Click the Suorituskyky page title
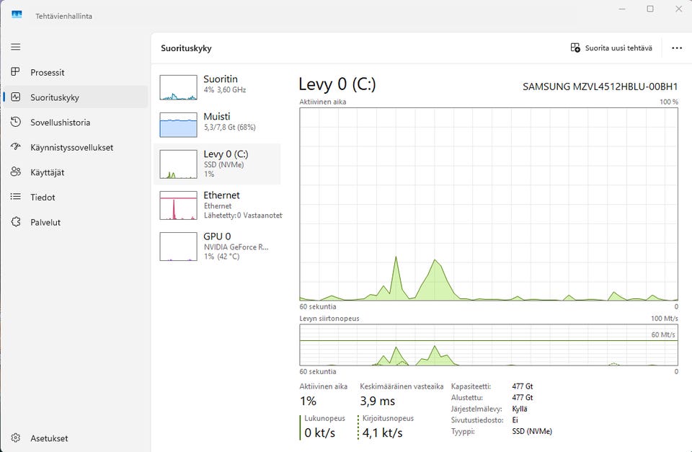This screenshot has height=452, width=692. tap(186, 48)
